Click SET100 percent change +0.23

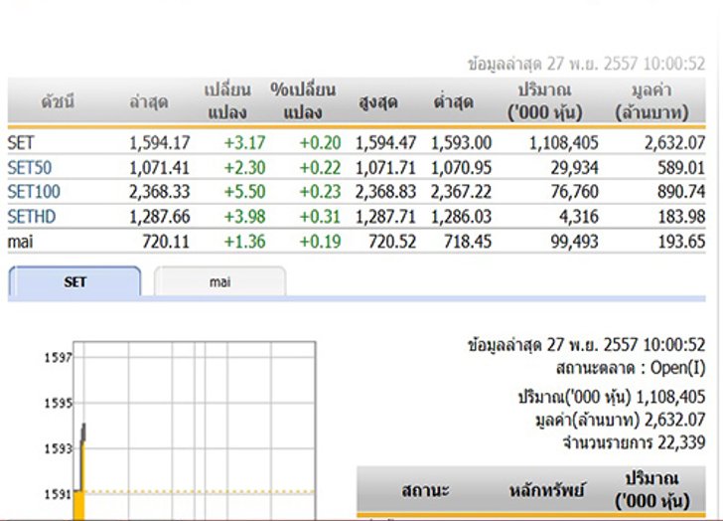pyautogui.click(x=321, y=192)
